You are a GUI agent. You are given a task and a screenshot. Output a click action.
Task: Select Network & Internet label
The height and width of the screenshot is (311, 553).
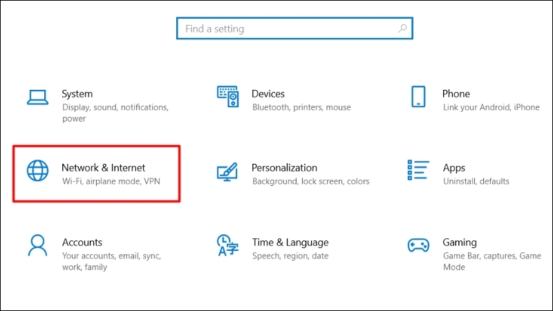click(x=103, y=168)
